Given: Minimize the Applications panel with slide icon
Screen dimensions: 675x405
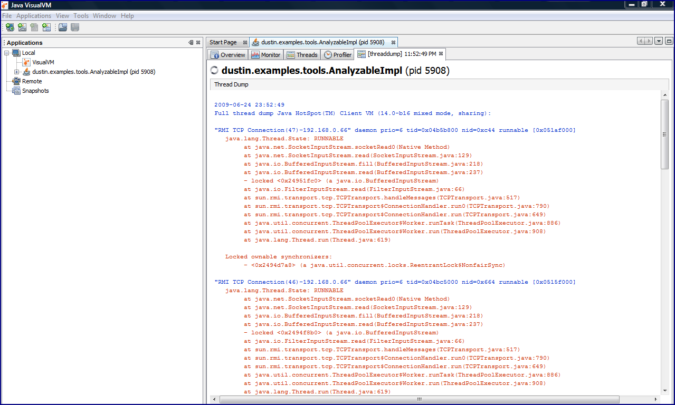Looking at the screenshot, I should point(191,43).
